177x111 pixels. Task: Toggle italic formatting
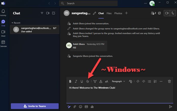pyautogui.click(x=76, y=81)
